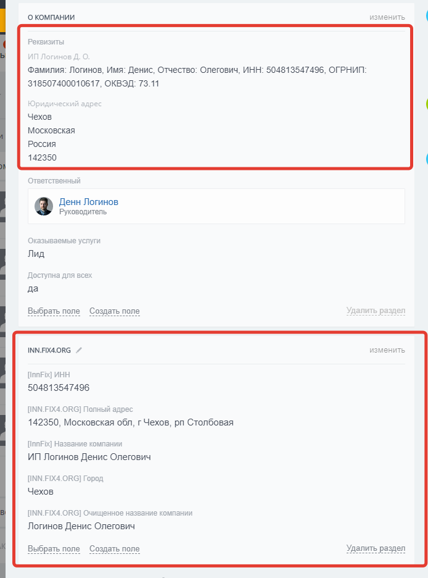This screenshot has height=578, width=428.
Task: Click Выбрать поле in the INN.FIX4.ORG section
Action: (54, 549)
